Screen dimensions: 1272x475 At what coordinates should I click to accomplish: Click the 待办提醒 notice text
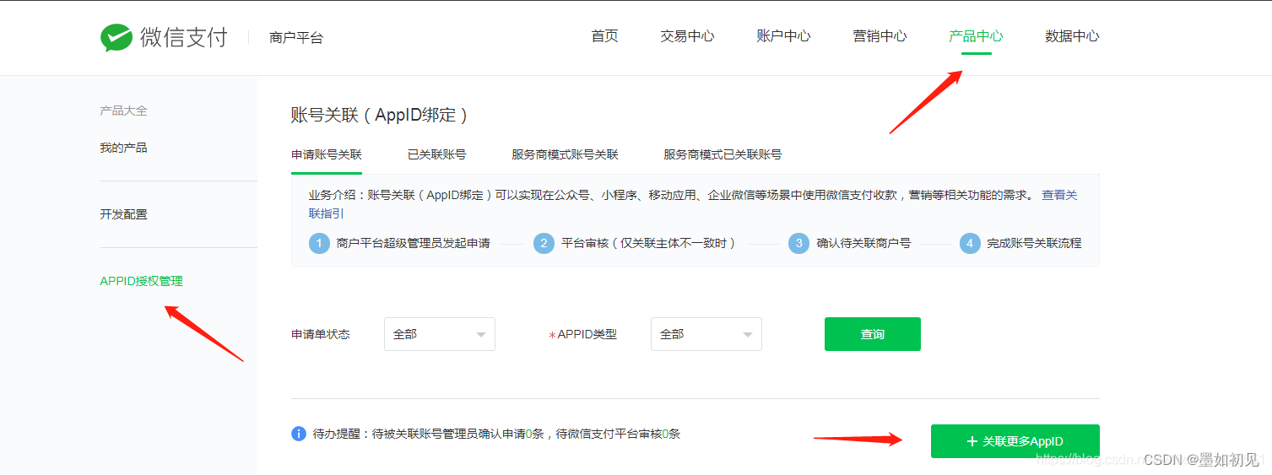(x=497, y=434)
